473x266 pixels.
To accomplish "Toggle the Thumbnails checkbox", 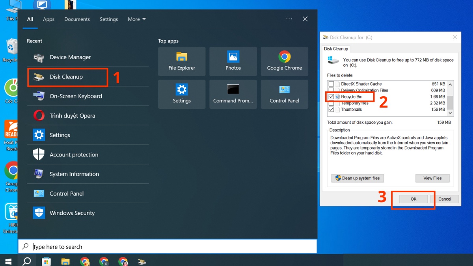I will tap(331, 110).
